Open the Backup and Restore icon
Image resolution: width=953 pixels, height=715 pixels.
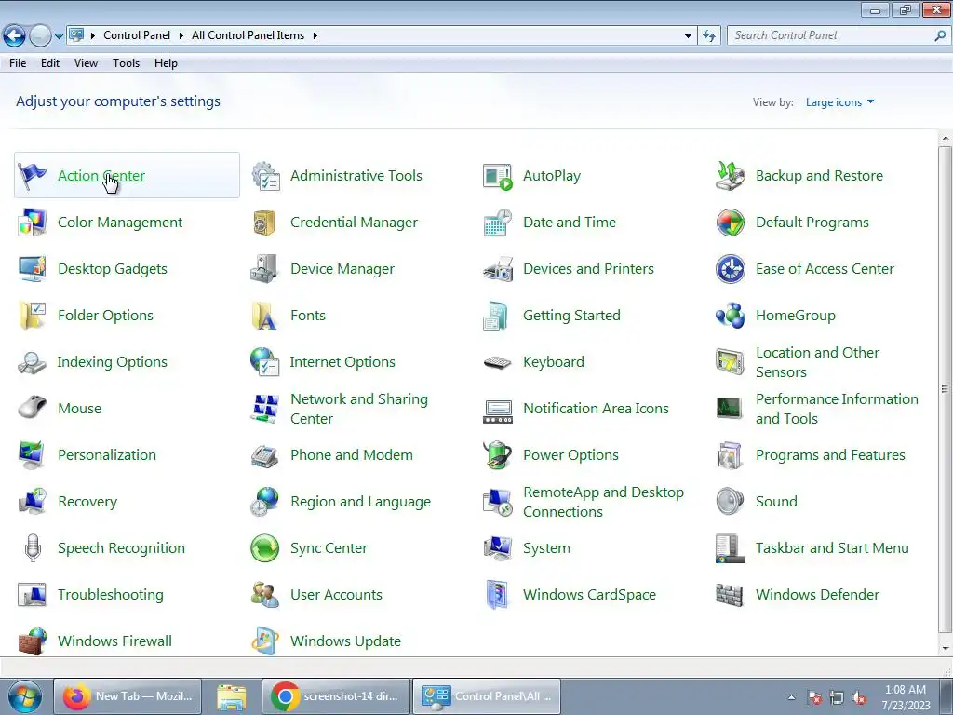click(x=731, y=176)
